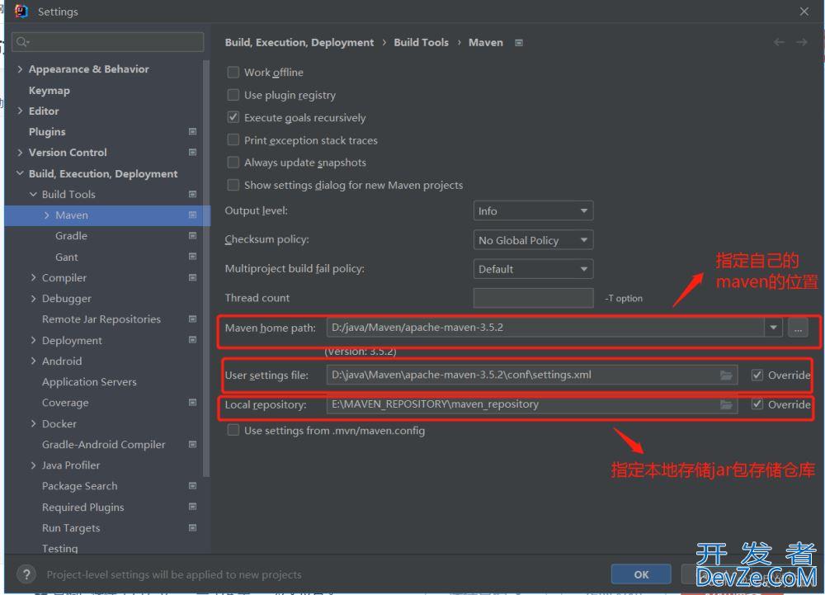Click the project-level icon beside Plugins
Viewport: 825px width, 595px height.
(x=192, y=131)
